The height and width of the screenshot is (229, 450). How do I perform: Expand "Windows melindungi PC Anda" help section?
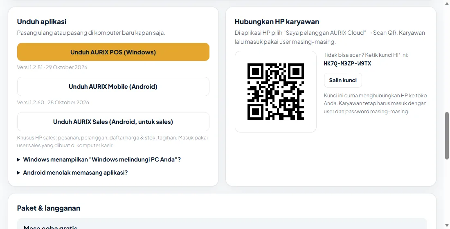99,159
